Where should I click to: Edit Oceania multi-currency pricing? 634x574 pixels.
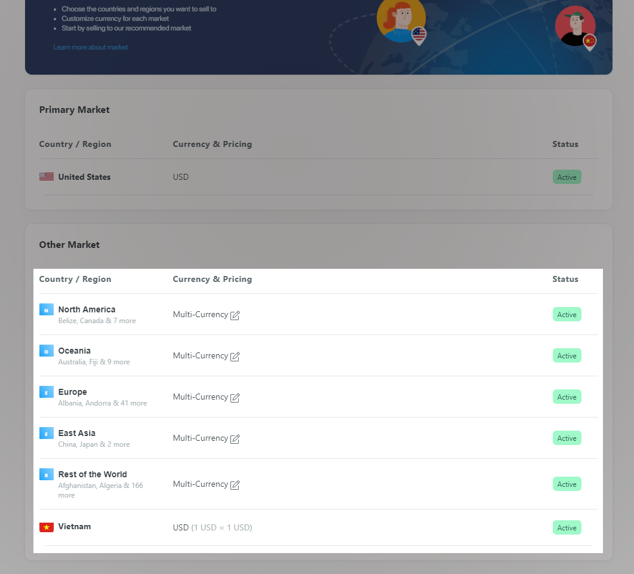click(x=235, y=357)
